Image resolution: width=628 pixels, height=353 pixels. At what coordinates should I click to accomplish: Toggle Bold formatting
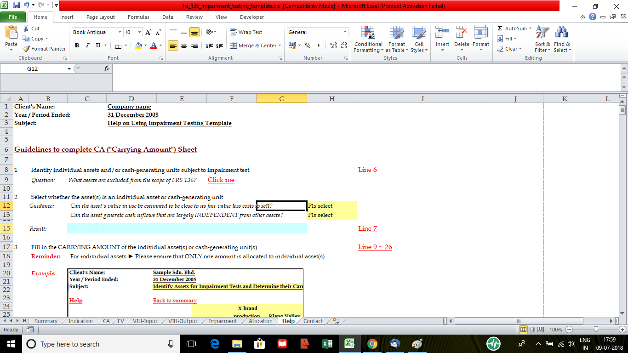[x=77, y=46]
